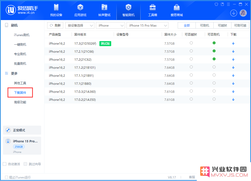Click the jailbreak circle for 17.2.1(21C66)
Image resolution: width=251 pixels, height=181 pixels.
point(191,51)
